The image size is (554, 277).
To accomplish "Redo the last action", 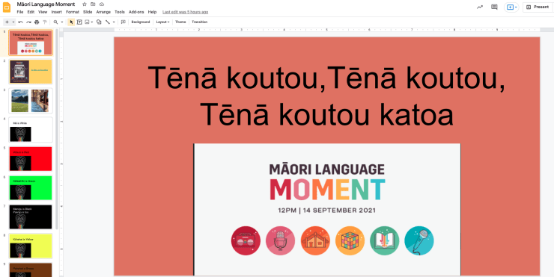I will (x=28, y=22).
